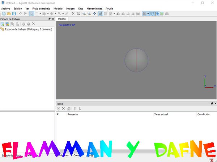Image resolution: width=217 pixels, height=162 pixels.
Task: Toggle show images icon
Action: pos(162,14)
